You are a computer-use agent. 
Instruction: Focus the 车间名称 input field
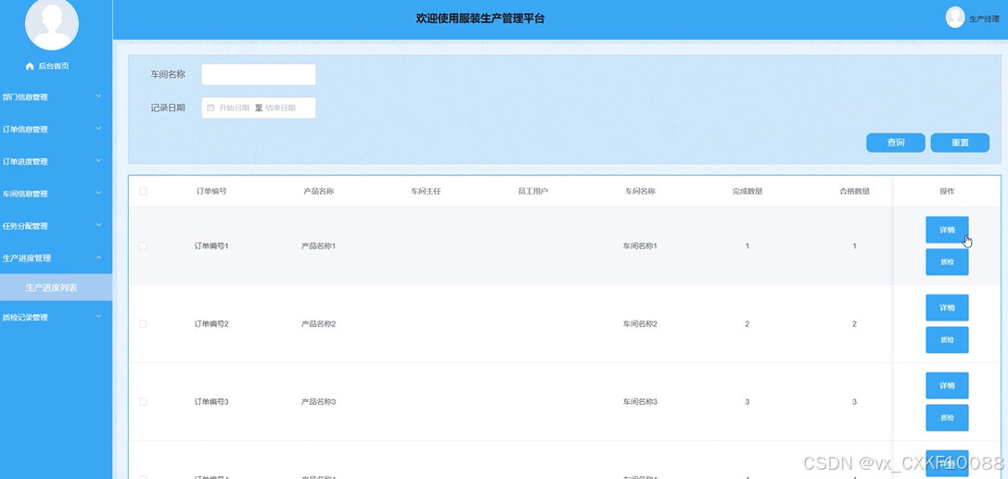pyautogui.click(x=259, y=74)
